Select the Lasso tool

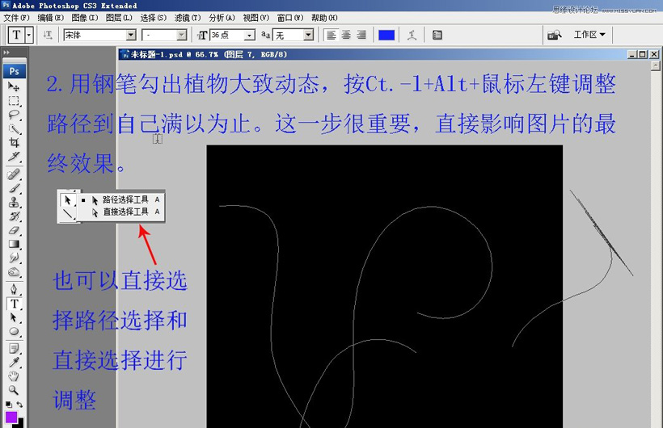point(14,115)
